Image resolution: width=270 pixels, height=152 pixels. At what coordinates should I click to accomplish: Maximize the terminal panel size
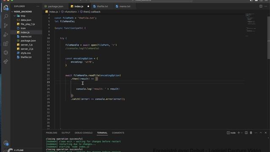(261, 133)
